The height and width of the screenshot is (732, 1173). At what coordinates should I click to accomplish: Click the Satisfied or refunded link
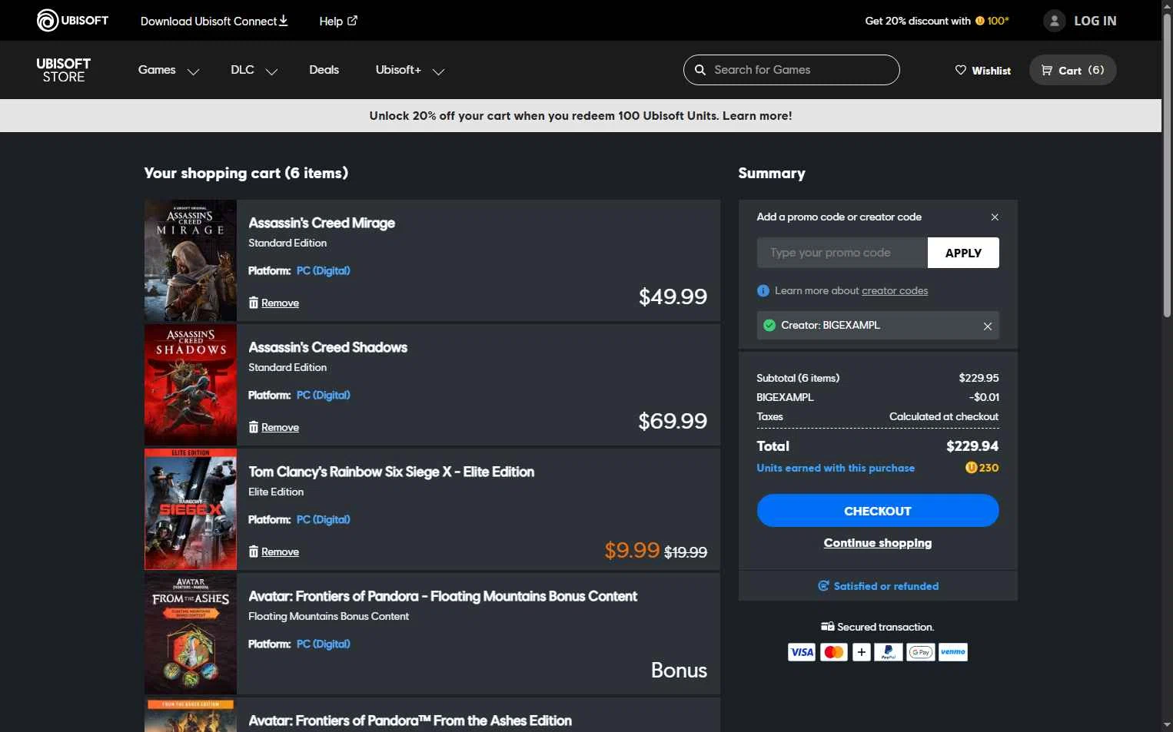(x=886, y=586)
